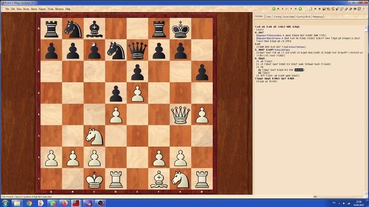Switch to the Score sheet tab

pos(288,17)
